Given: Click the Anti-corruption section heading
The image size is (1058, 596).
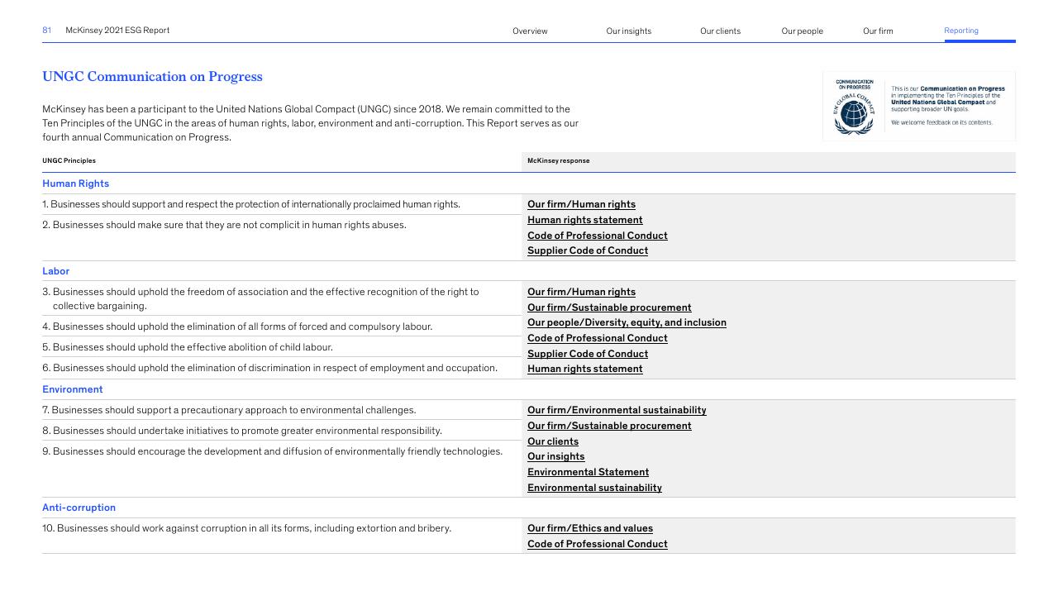Looking at the screenshot, I should pyautogui.click(x=79, y=508).
